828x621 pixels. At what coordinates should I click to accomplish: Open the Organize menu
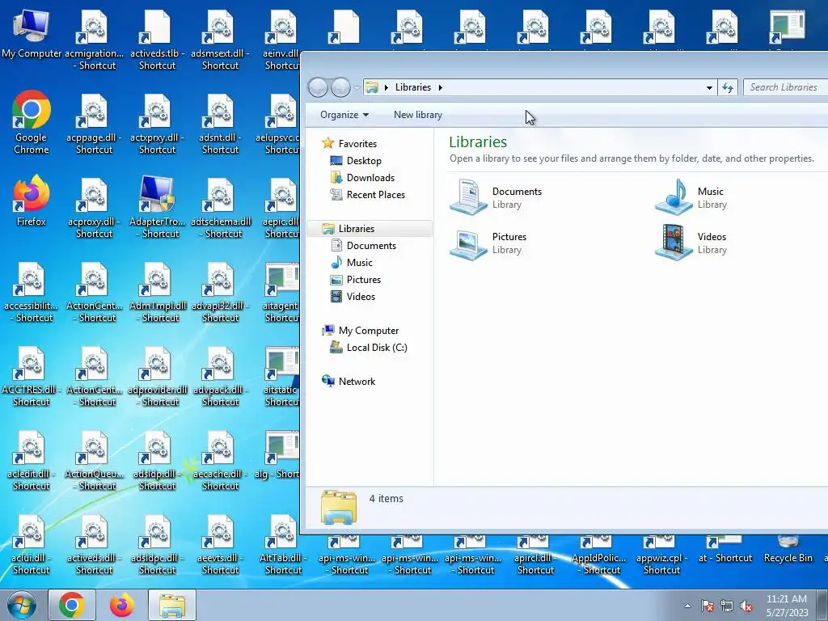click(x=344, y=115)
